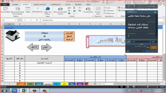The height and width of the screenshot is (93, 166).
Task: Switch to Page Break Preview
Action: tap(134, 87)
